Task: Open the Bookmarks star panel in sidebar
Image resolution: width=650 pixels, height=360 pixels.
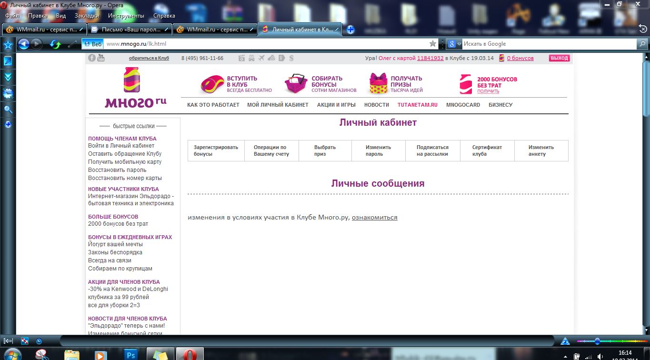Action: 8,45
